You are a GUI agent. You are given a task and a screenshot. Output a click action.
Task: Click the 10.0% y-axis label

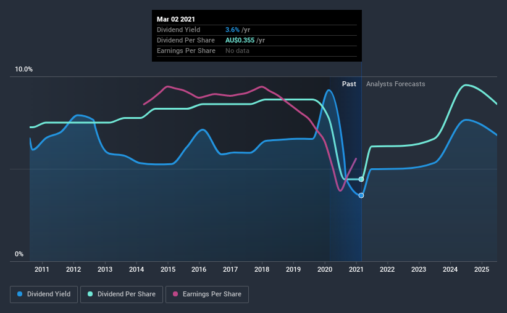[23, 70]
